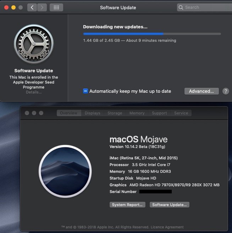Open the Service tab
The width and height of the screenshot is (232, 233).
point(181,113)
